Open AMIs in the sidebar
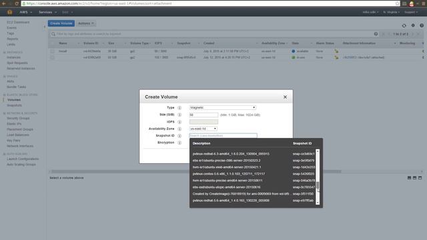427x240 pixels. point(11,81)
